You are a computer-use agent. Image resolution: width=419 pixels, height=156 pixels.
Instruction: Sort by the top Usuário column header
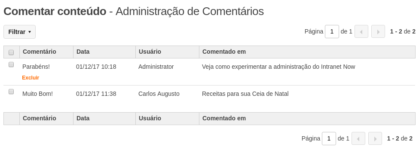point(150,52)
